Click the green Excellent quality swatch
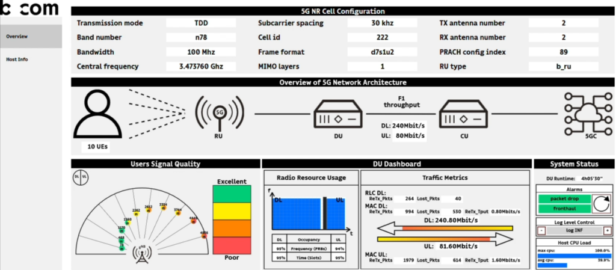Screen dimensions: 616x270 click(x=232, y=194)
